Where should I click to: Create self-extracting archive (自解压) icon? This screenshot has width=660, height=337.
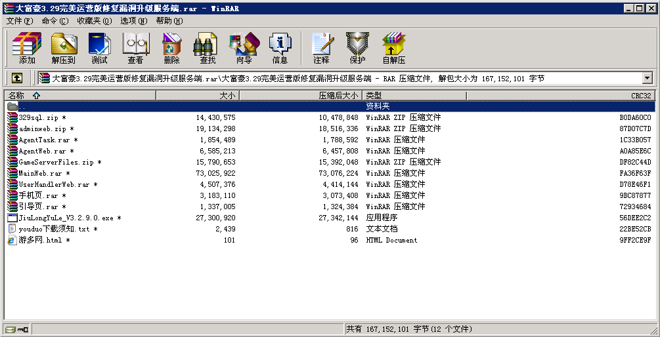393,48
